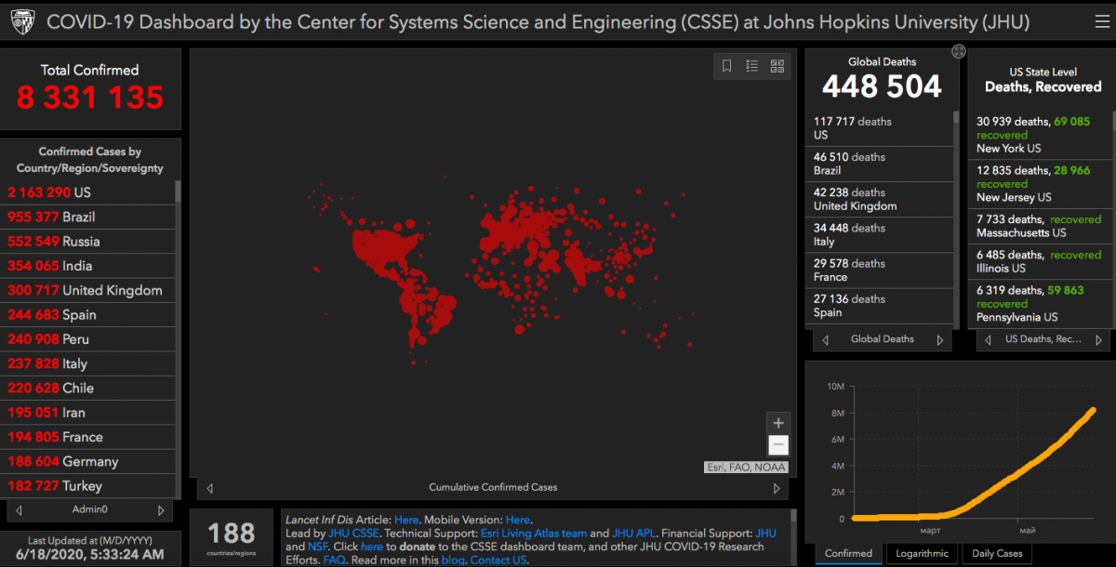Go to previous Admin level arrow
The width and height of the screenshot is (1116, 567).
(x=19, y=510)
